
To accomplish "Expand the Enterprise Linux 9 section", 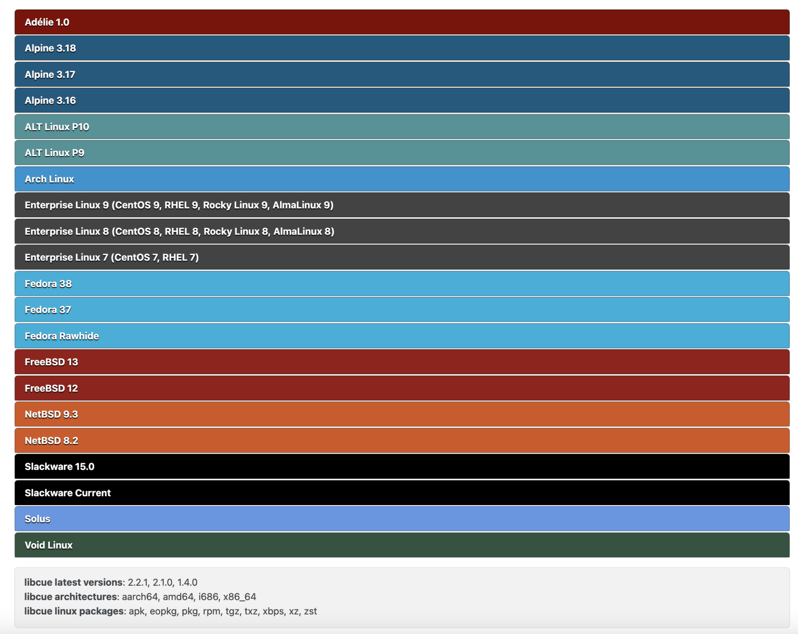I will tap(402, 205).
